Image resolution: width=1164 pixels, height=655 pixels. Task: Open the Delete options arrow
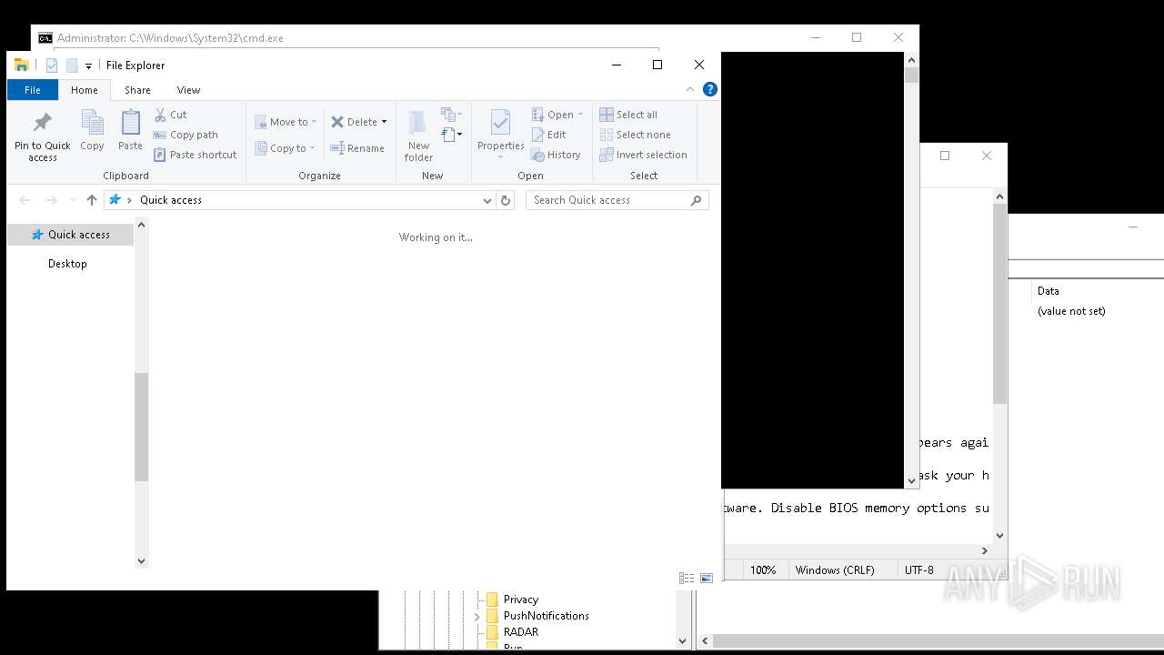(384, 122)
